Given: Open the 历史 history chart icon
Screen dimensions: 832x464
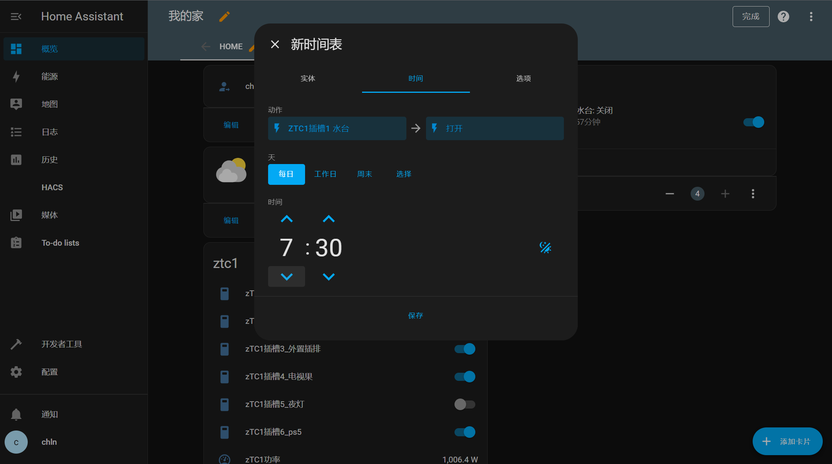Looking at the screenshot, I should pyautogui.click(x=16, y=160).
